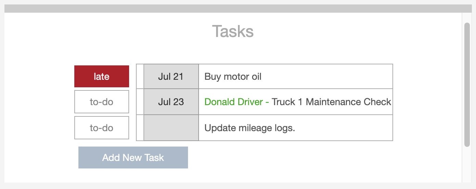Edit the Buy motor oil task text
476x189 pixels.
233,76
